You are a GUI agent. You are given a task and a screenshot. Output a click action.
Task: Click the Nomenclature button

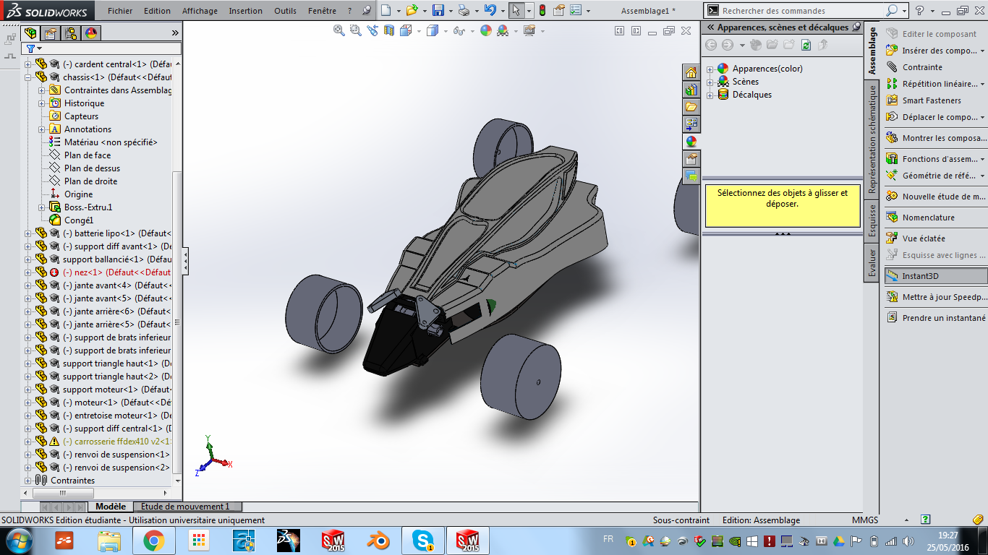point(928,218)
